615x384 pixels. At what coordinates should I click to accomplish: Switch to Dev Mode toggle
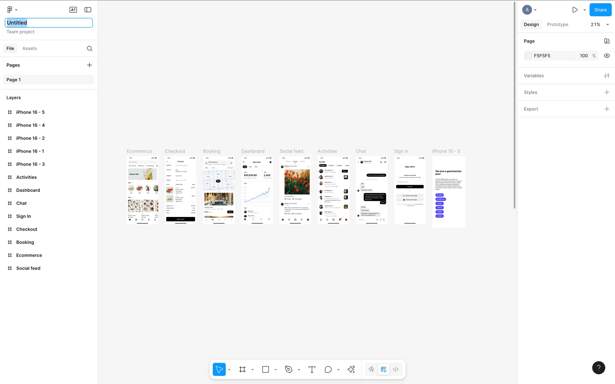(396, 370)
